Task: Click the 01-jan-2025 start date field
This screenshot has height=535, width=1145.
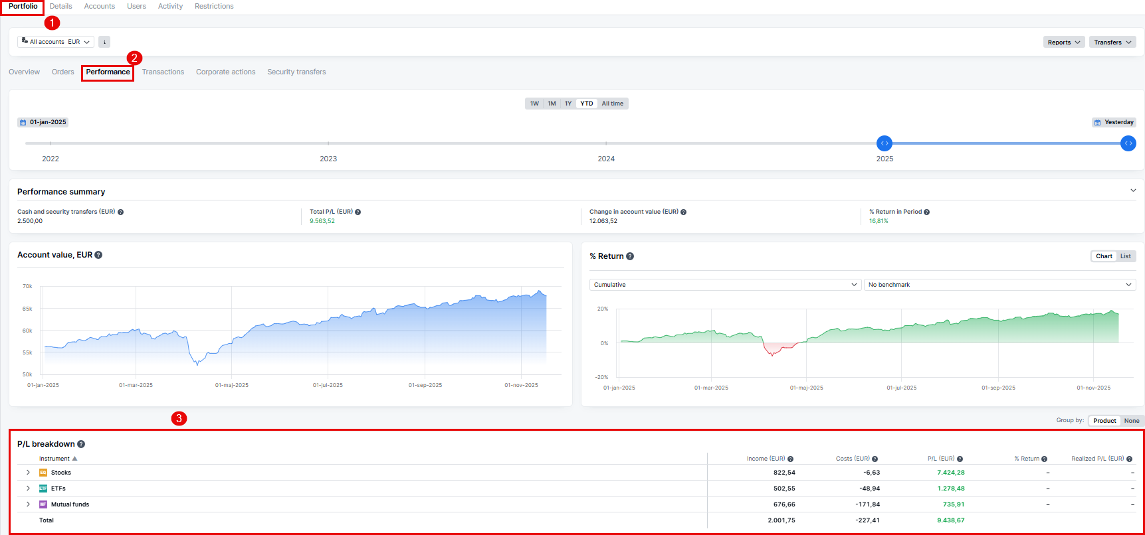Action: (43, 122)
